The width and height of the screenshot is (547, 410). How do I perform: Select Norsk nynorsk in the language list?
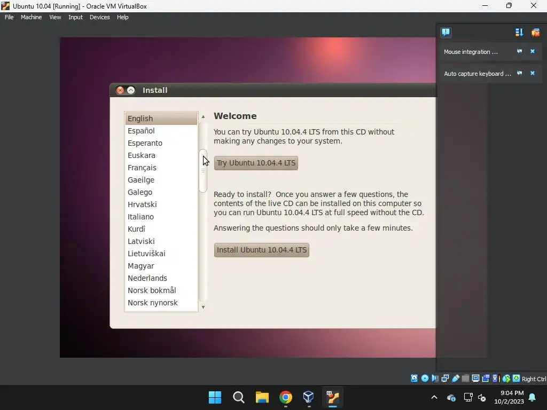coord(161,303)
